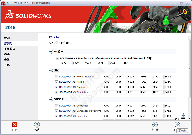Toggle SOLIDWORKS Simulation checkbox
The width and height of the screenshot is (192, 135).
pyautogui.click(x=56, y=92)
